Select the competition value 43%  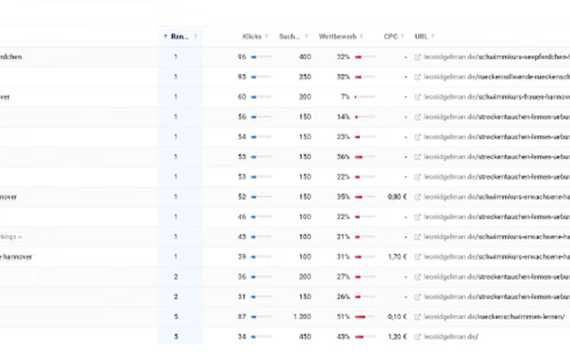(x=343, y=336)
